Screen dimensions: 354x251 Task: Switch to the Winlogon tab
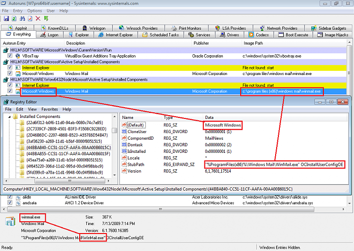point(94,28)
